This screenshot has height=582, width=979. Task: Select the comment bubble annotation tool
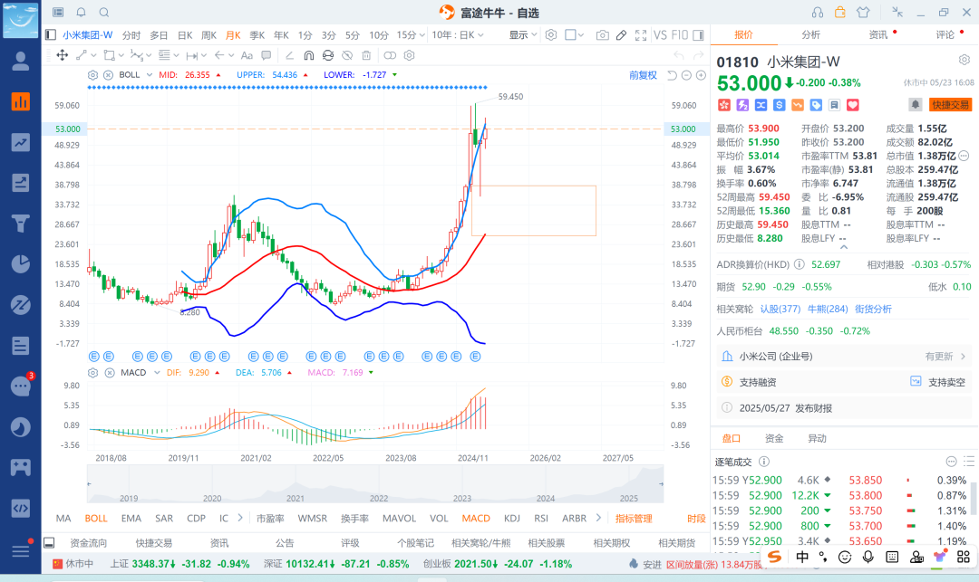point(266,55)
